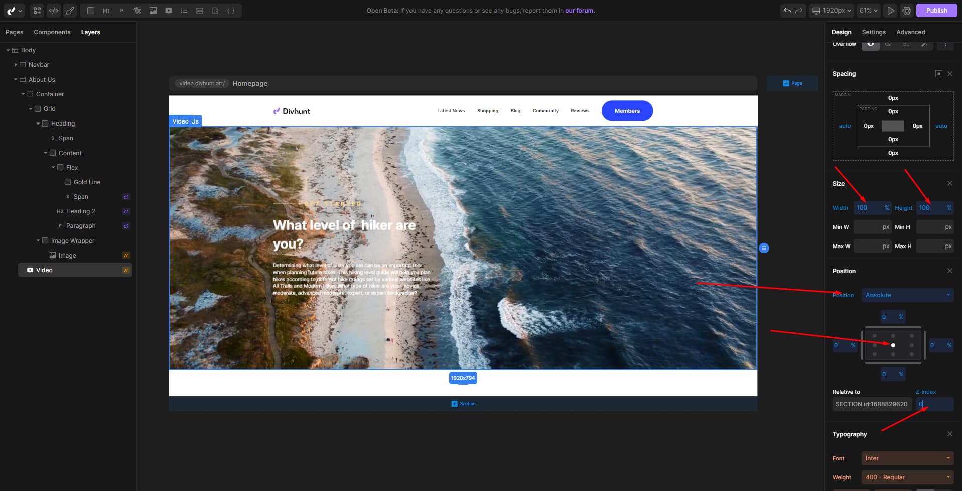Select the top-left anchor point dot

tap(874, 336)
